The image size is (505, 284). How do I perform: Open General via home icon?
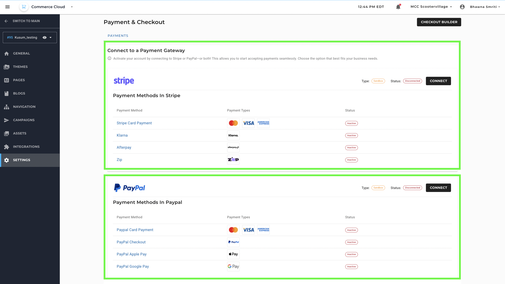point(7,54)
